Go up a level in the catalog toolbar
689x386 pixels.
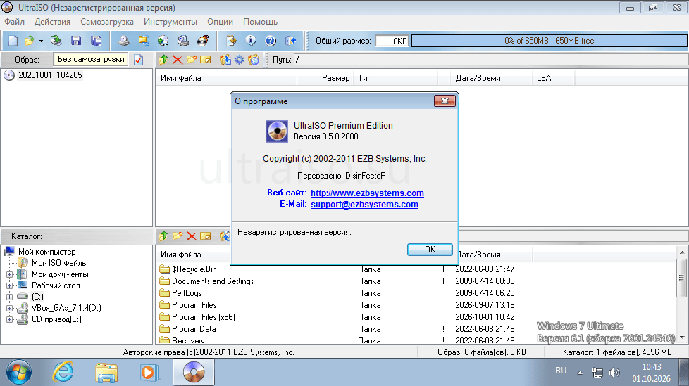[163, 236]
